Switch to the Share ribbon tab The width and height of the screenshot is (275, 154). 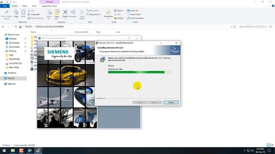coord(24,6)
